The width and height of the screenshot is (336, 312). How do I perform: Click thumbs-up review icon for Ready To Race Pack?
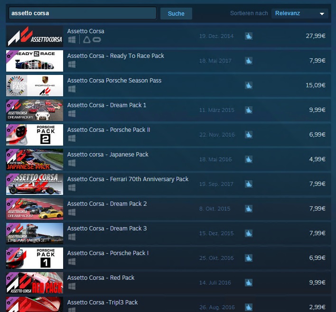249,61
